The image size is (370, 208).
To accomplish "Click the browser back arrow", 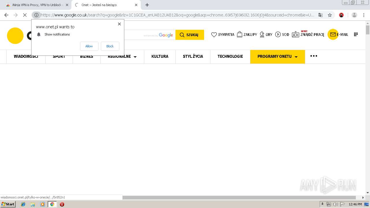I will click(x=6, y=15).
